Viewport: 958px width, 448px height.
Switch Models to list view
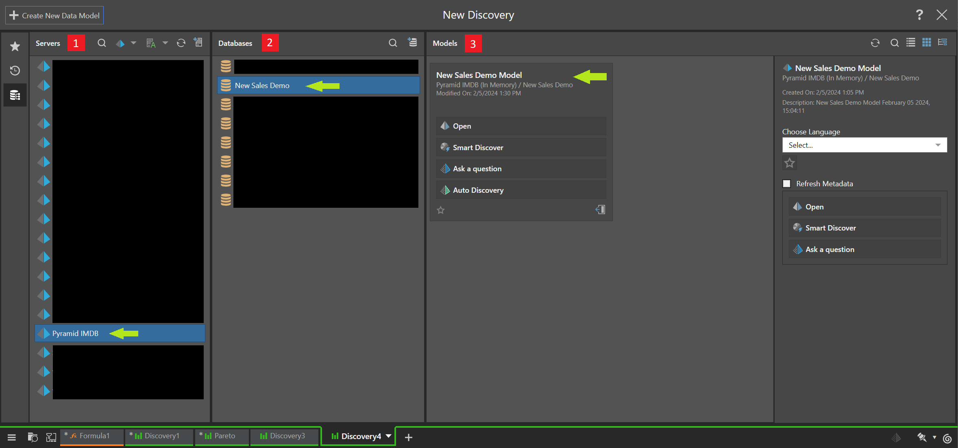911,43
